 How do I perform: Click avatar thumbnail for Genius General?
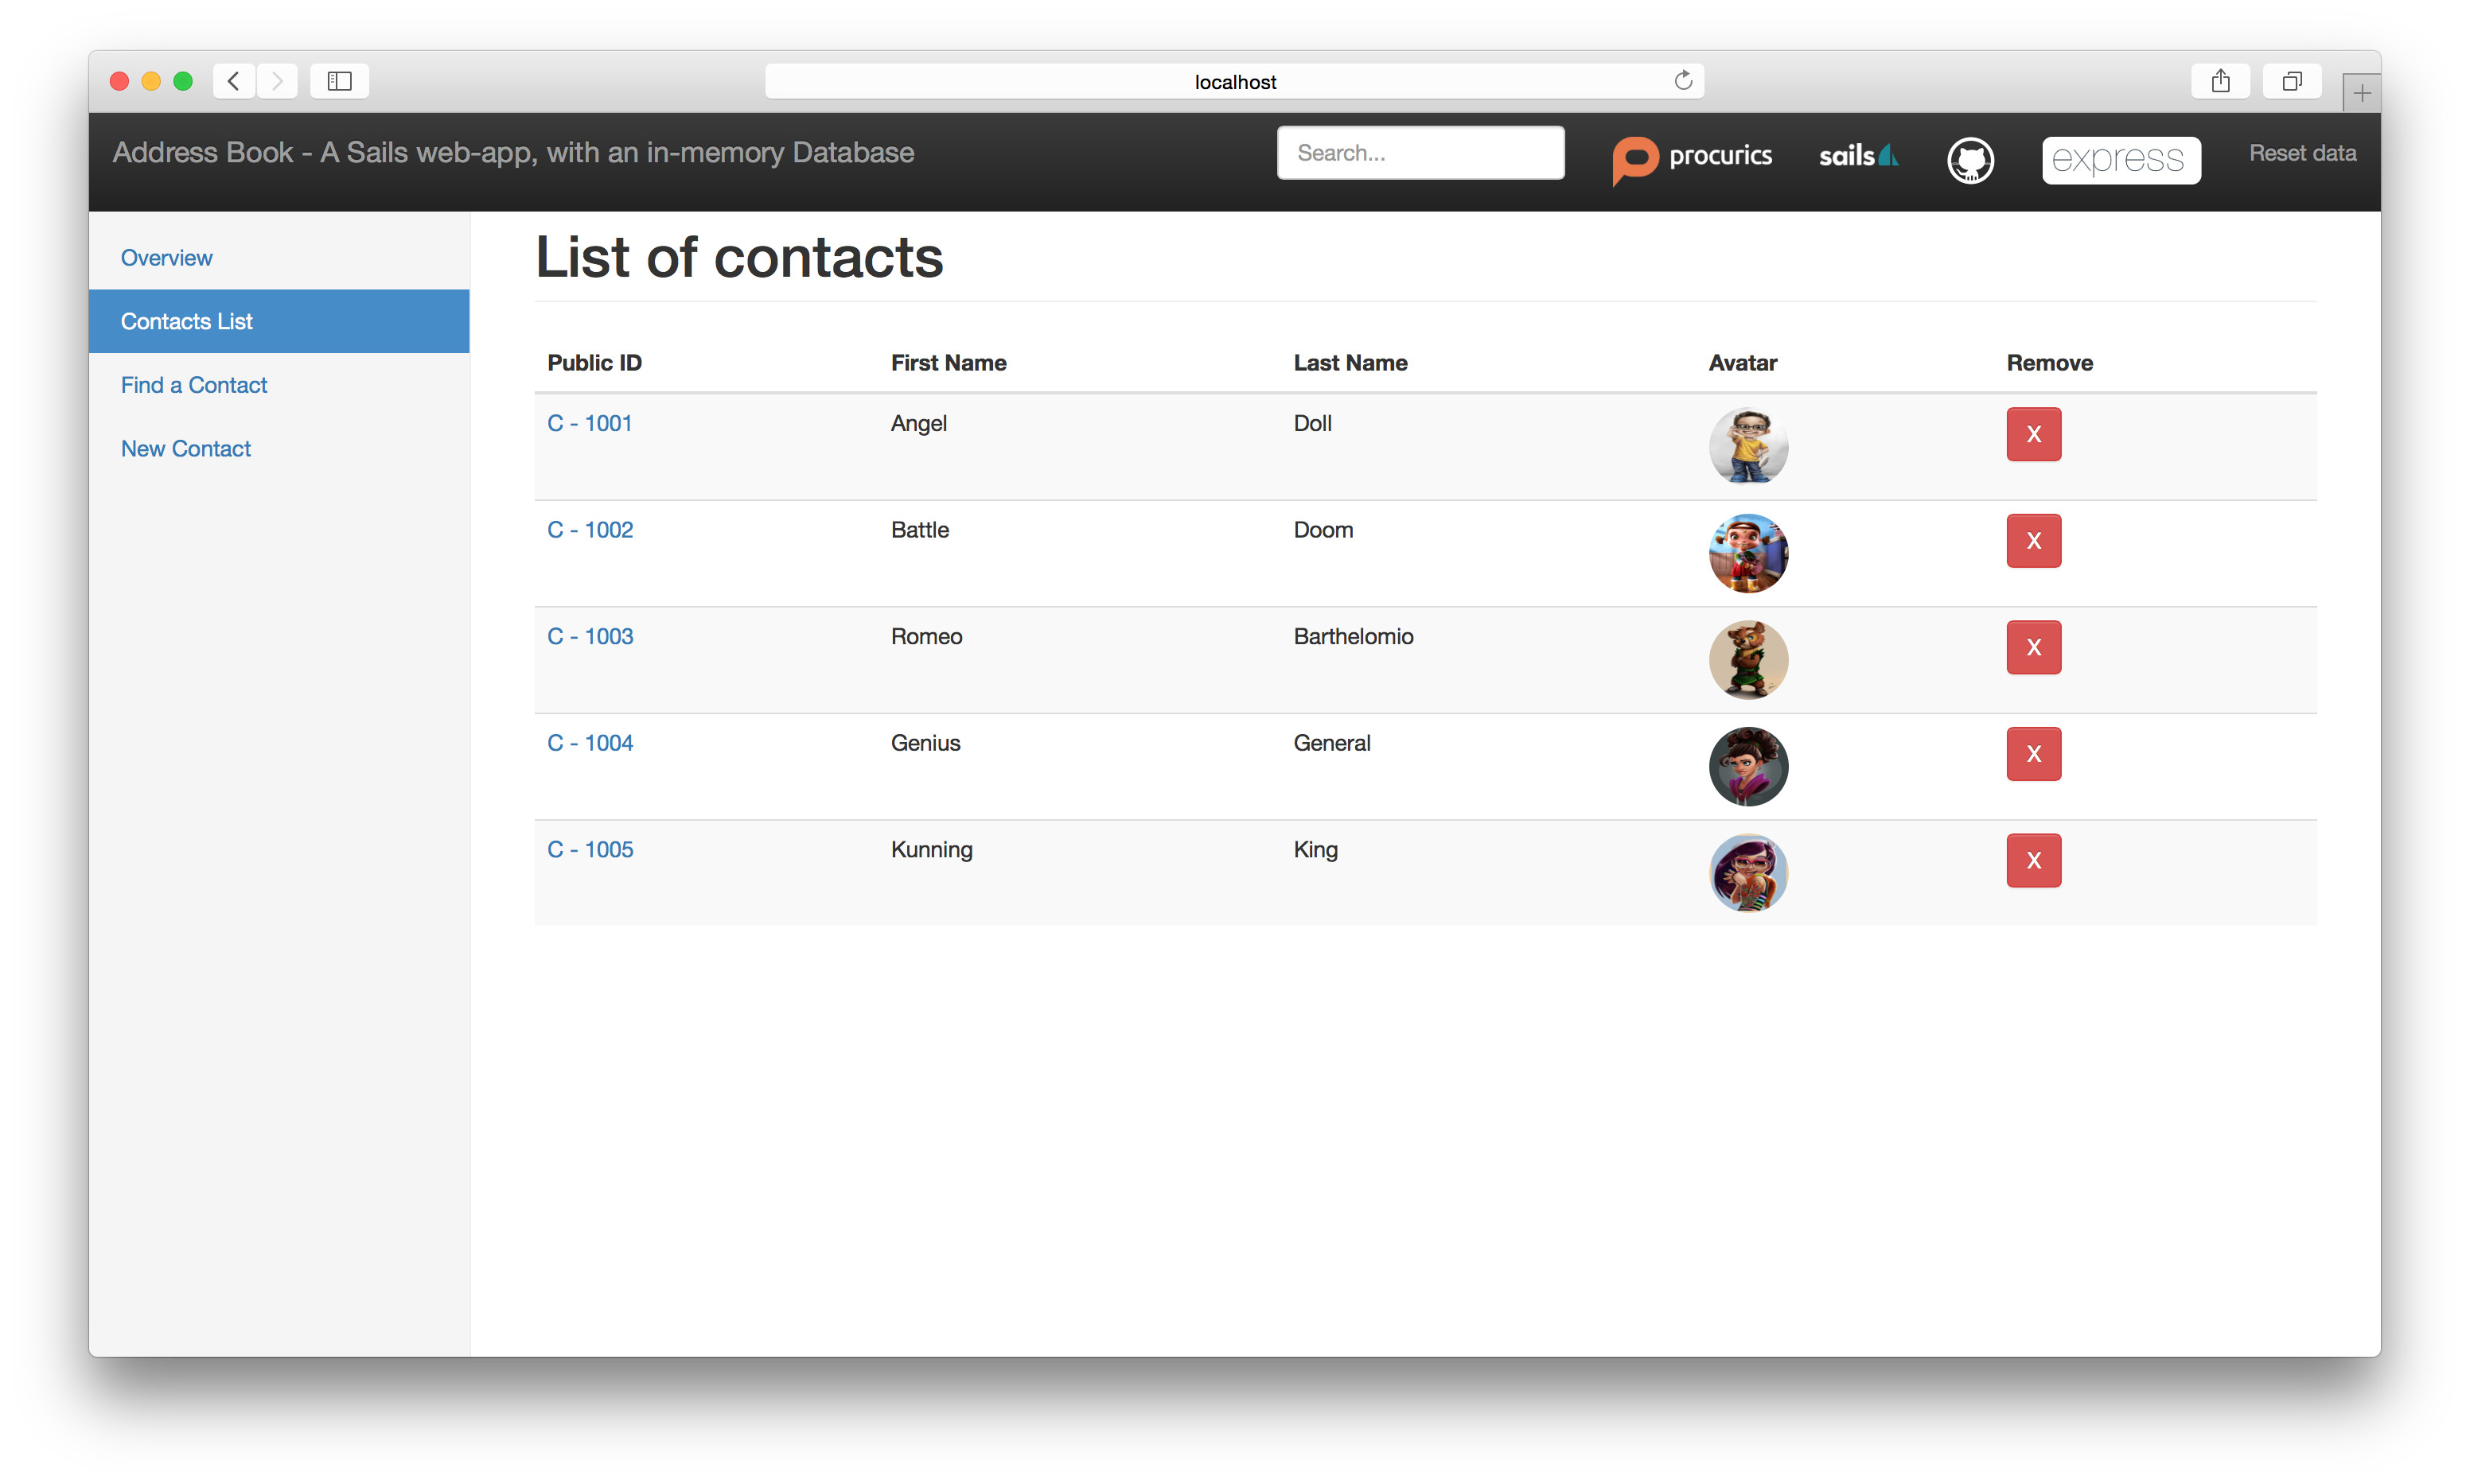click(1747, 761)
